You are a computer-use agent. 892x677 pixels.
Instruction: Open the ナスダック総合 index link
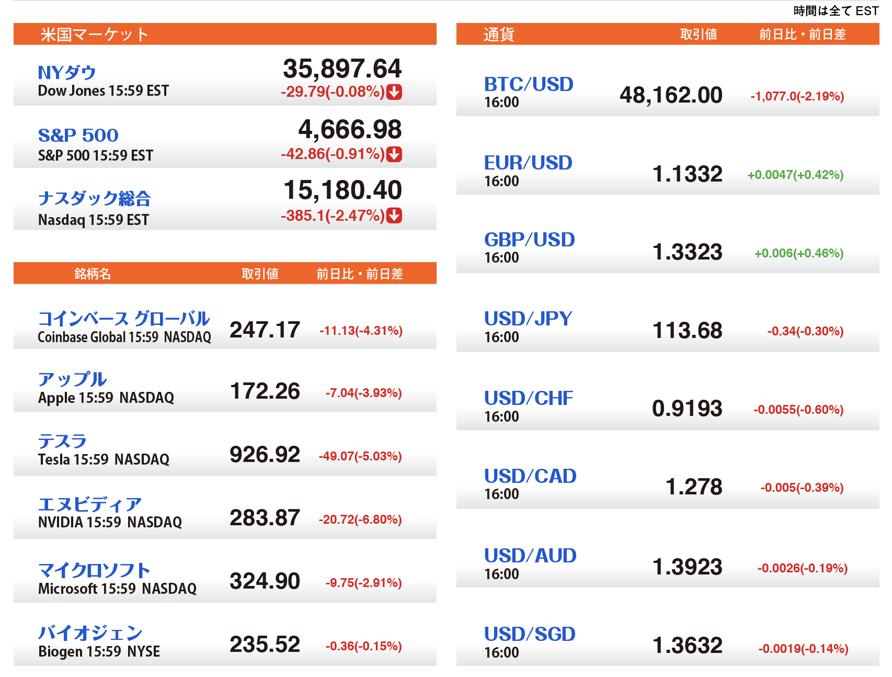pos(95,198)
